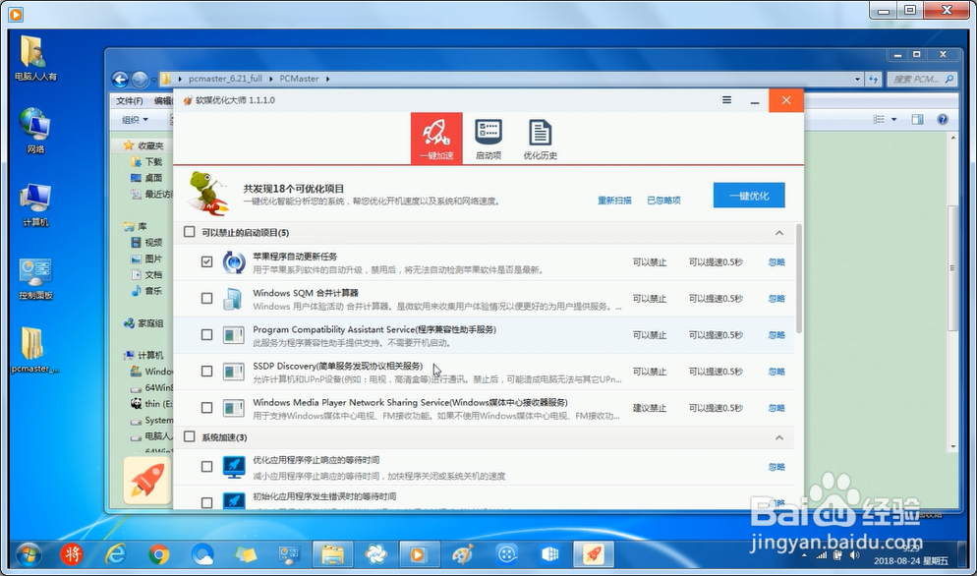Collapse the 可以禁止的启动项目 section chevron
Viewport: 977px width, 576px height.
point(778,233)
